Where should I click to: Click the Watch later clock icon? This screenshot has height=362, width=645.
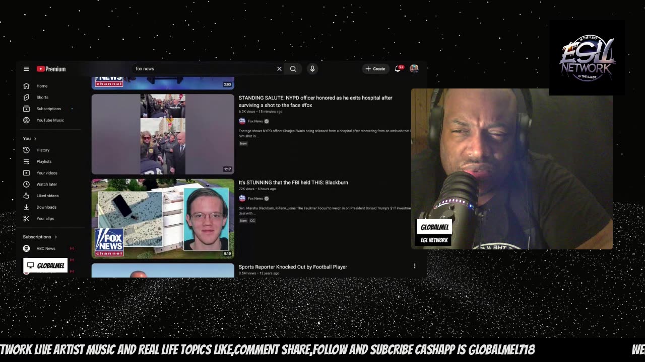(26, 184)
